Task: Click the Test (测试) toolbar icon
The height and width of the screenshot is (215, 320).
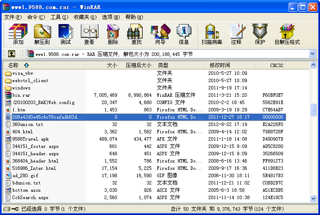Action: pos(65,34)
